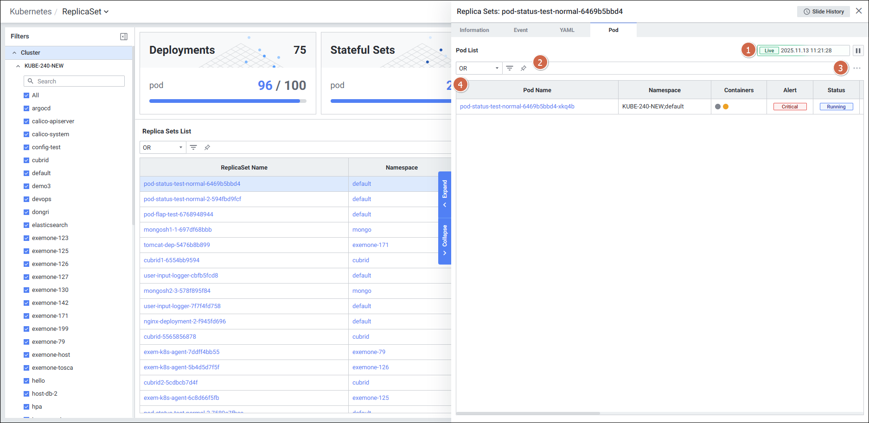This screenshot has width=869, height=423.
Task: Open the Slide History button
Action: (x=824, y=12)
